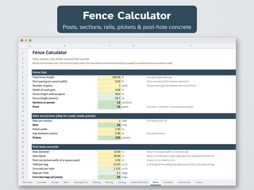The height and width of the screenshot is (190, 254).
Task: Click Rails per section value 2
Action: 110,121
